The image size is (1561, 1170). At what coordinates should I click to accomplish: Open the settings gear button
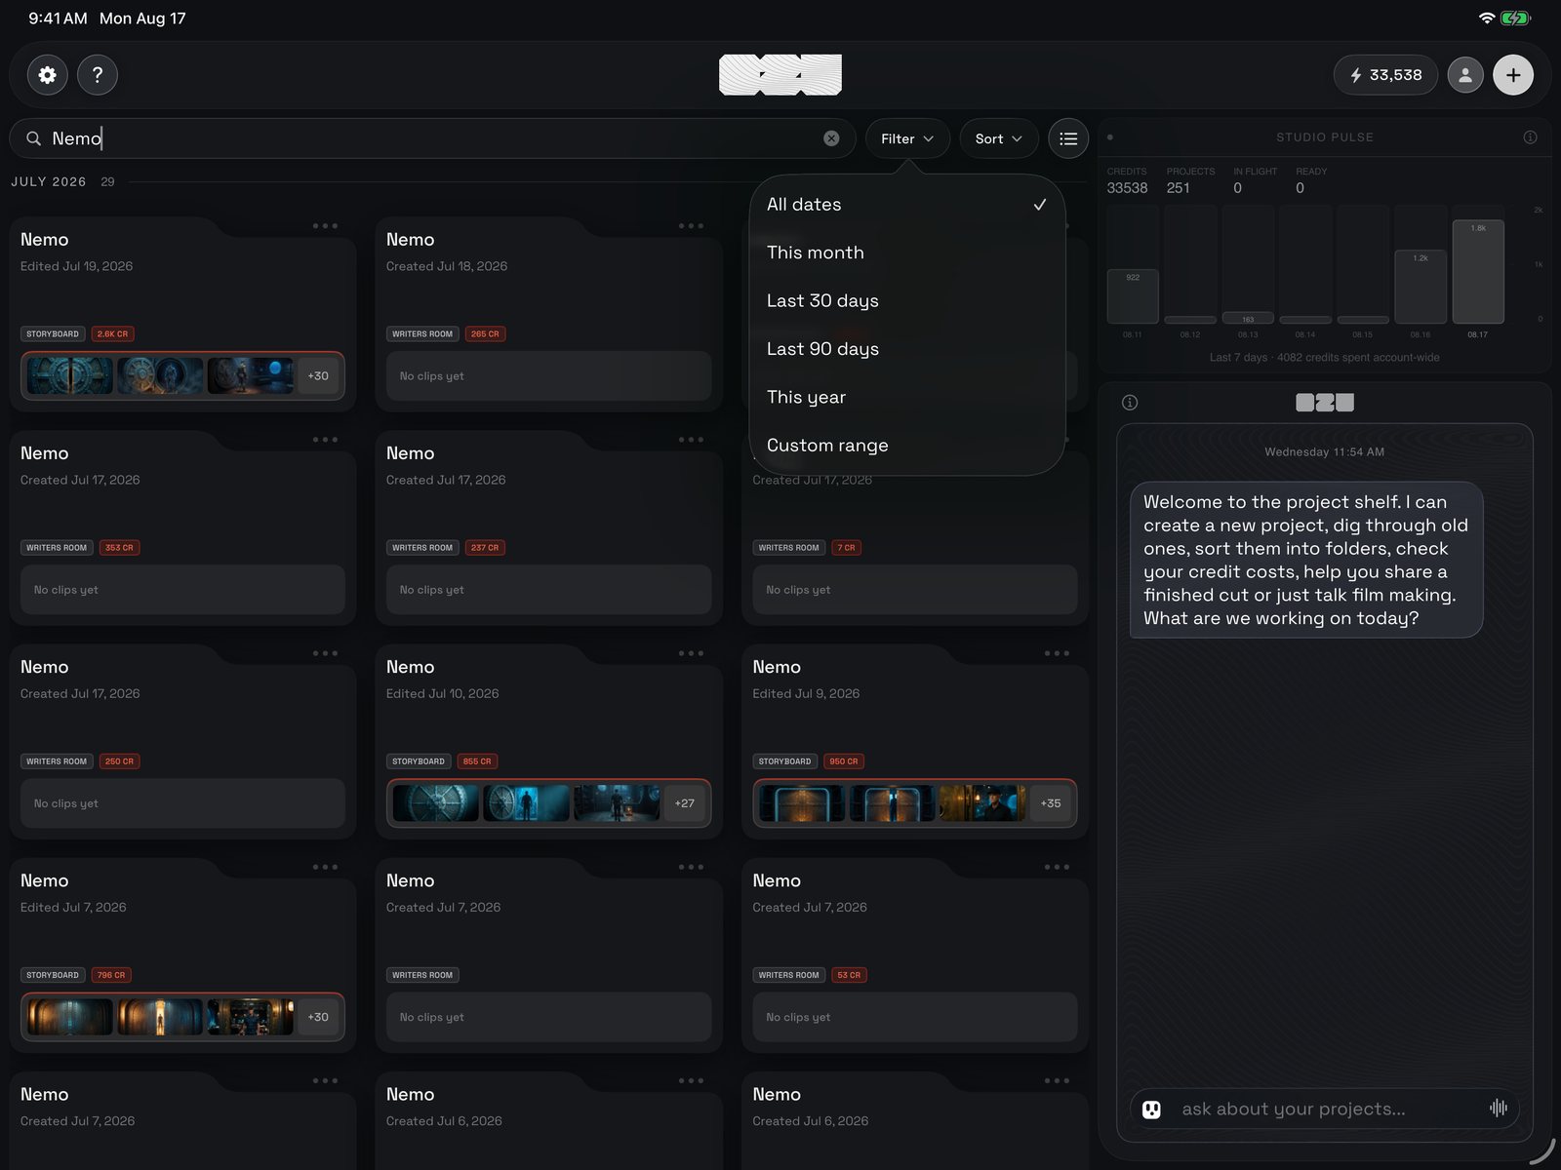coord(47,75)
